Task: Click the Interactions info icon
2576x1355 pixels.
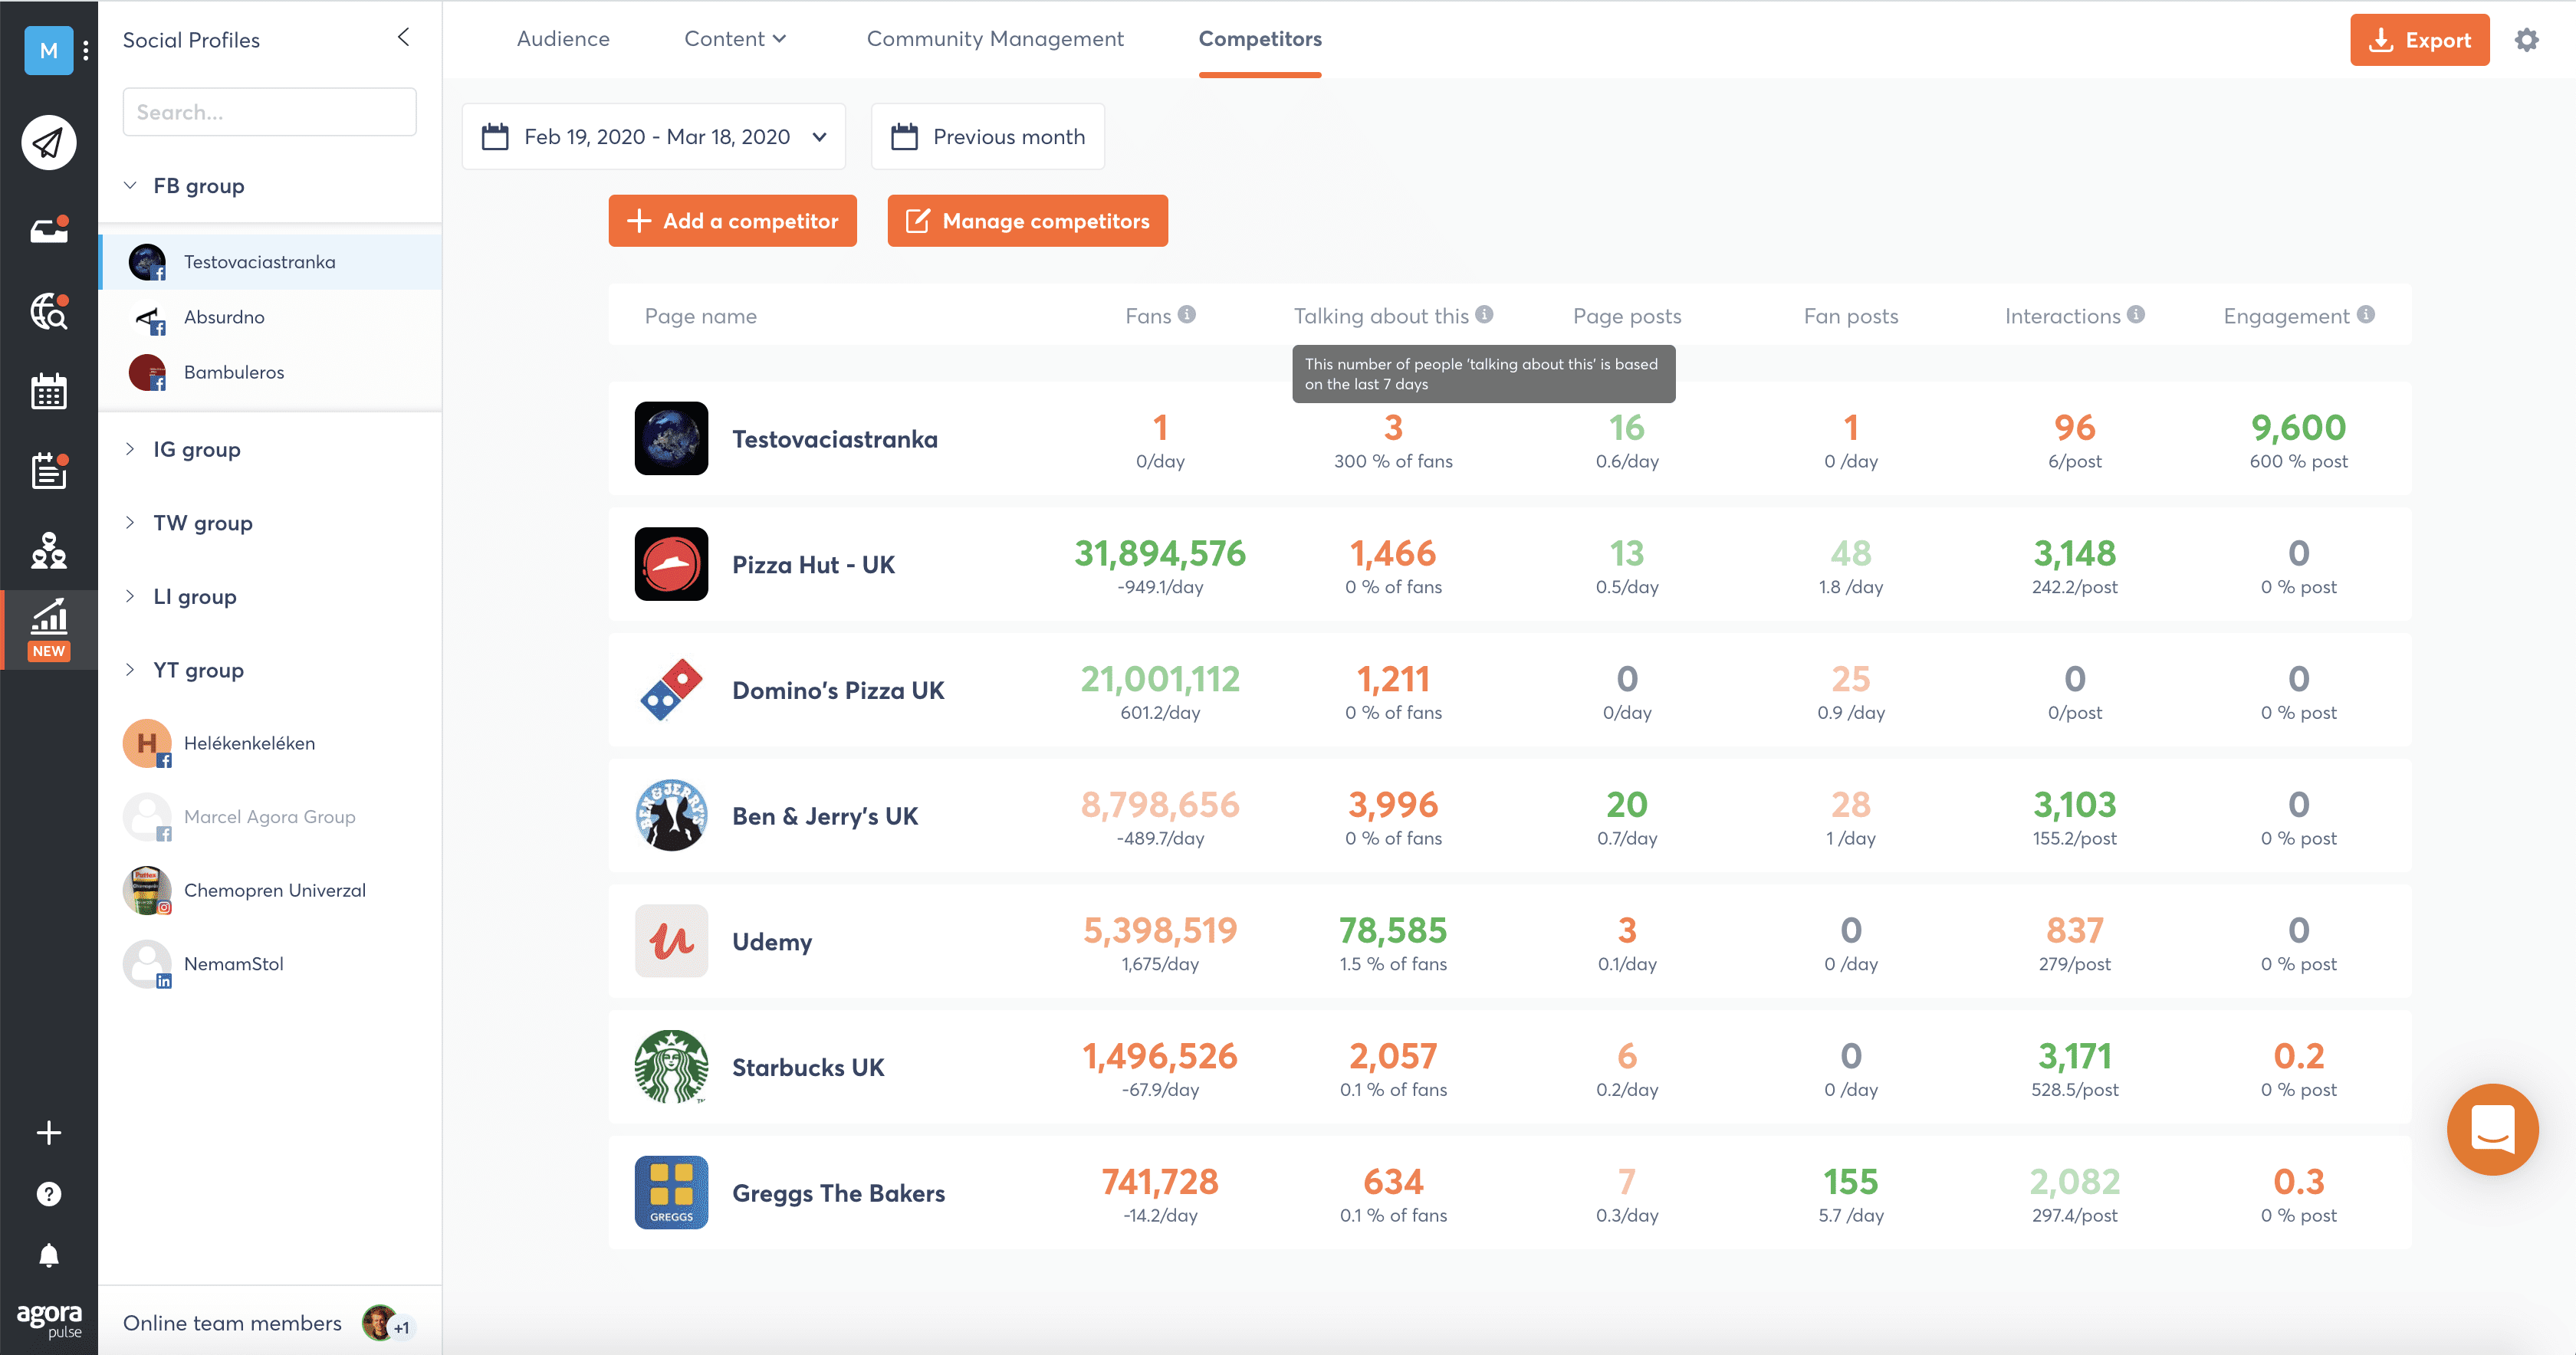Action: pyautogui.click(x=2136, y=315)
